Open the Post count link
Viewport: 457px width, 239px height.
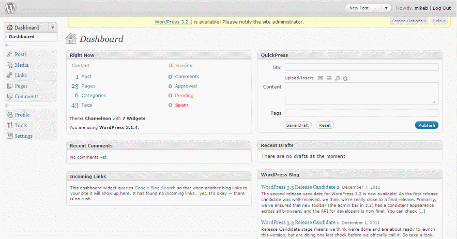(86, 77)
